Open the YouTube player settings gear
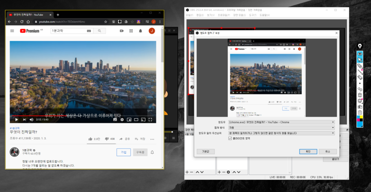371x192 pixels. [122, 120]
